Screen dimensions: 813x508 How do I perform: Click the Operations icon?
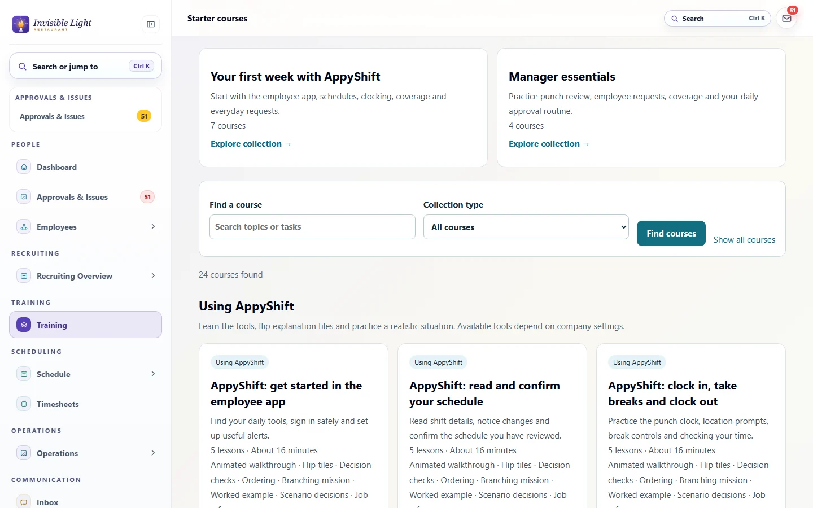click(24, 453)
